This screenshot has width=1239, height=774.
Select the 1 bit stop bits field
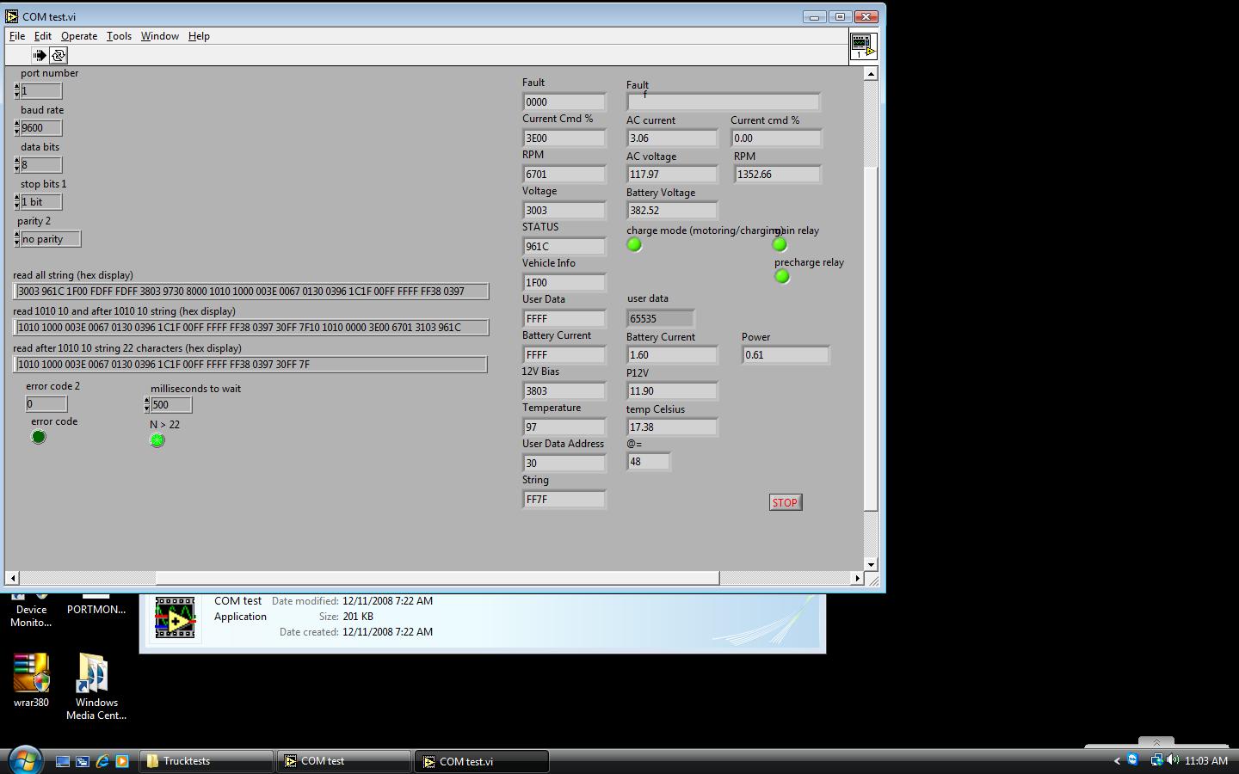pyautogui.click(x=41, y=201)
